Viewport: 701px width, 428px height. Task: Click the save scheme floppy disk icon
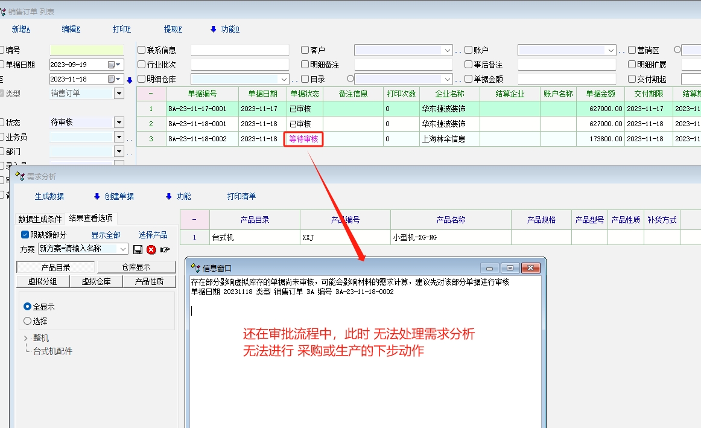click(x=138, y=249)
